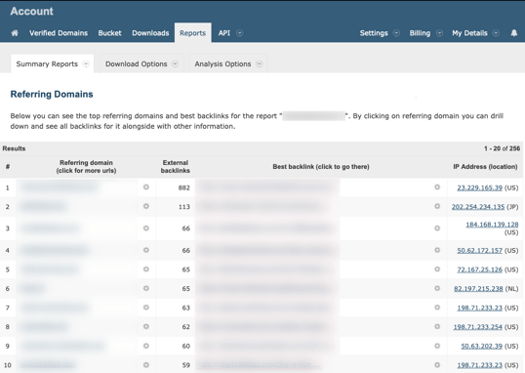The height and width of the screenshot is (373, 525).
Task: Click the Referring Domains heading
Action: pos(52,94)
